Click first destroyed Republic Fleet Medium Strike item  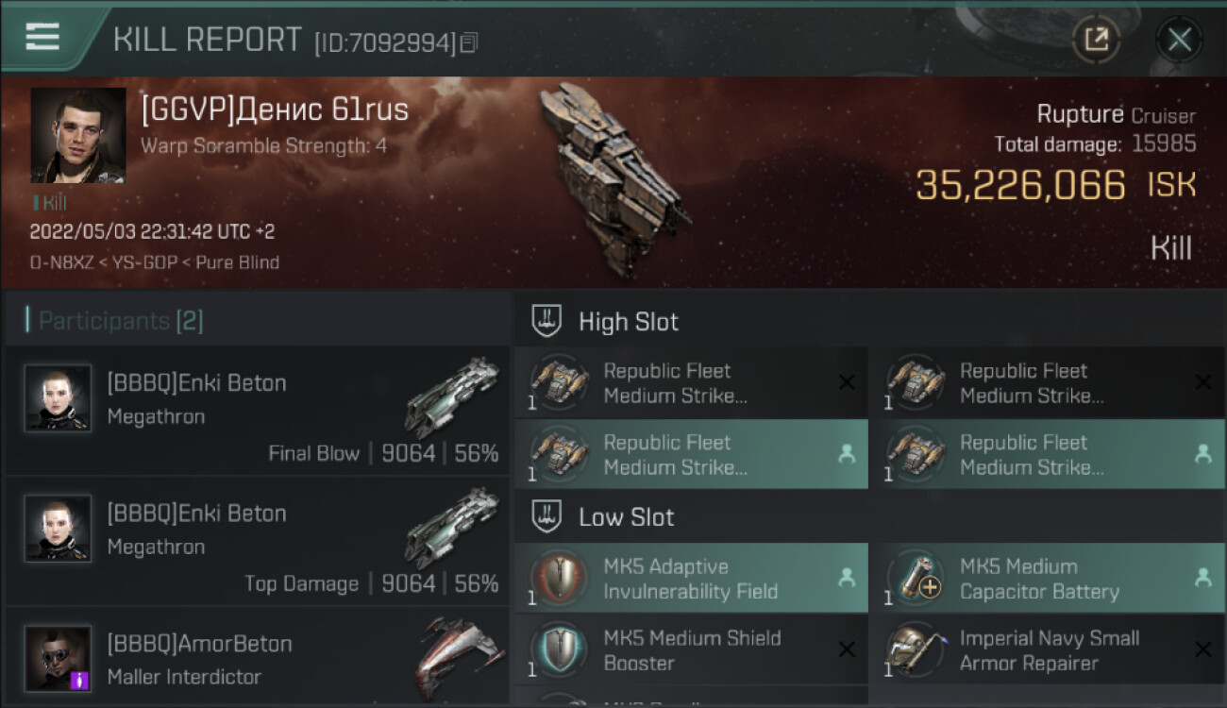pos(692,383)
